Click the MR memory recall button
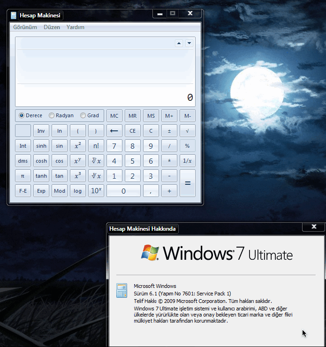 133,116
